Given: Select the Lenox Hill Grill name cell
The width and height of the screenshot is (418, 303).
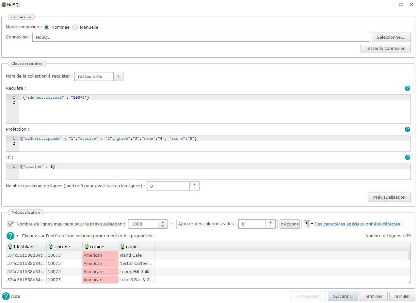Looking at the screenshot, I should [x=136, y=272].
